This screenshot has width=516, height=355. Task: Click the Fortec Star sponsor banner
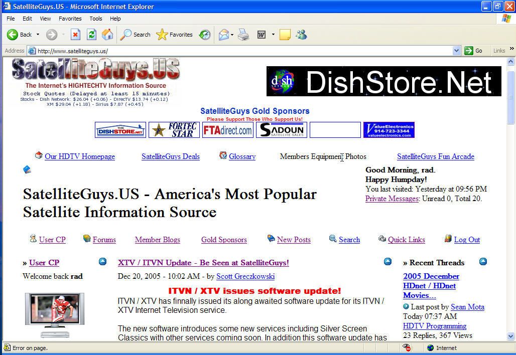click(x=174, y=130)
